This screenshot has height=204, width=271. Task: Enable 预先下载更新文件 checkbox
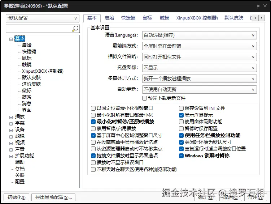[x=144, y=98]
